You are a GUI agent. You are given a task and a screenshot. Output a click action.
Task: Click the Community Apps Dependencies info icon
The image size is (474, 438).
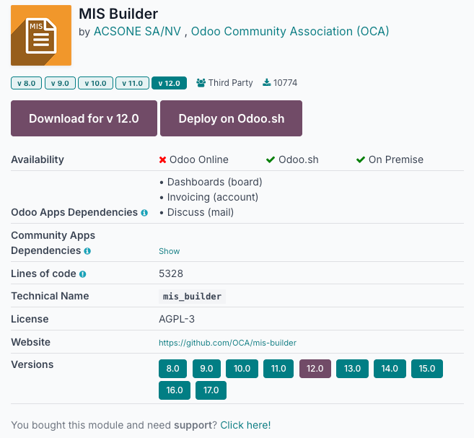coord(87,251)
